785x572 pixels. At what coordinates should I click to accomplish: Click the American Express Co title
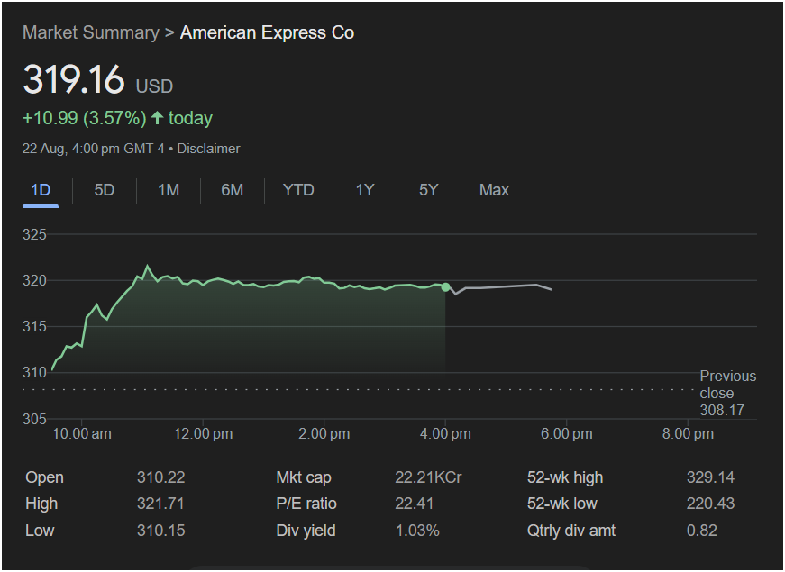click(267, 33)
